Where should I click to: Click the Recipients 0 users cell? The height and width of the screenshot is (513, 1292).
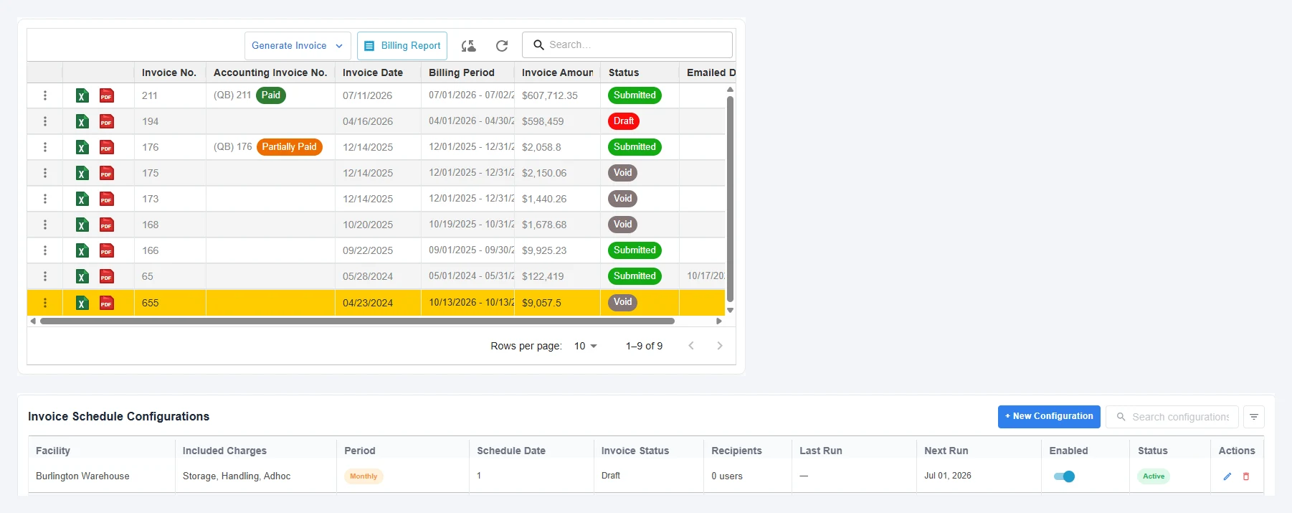point(747,476)
